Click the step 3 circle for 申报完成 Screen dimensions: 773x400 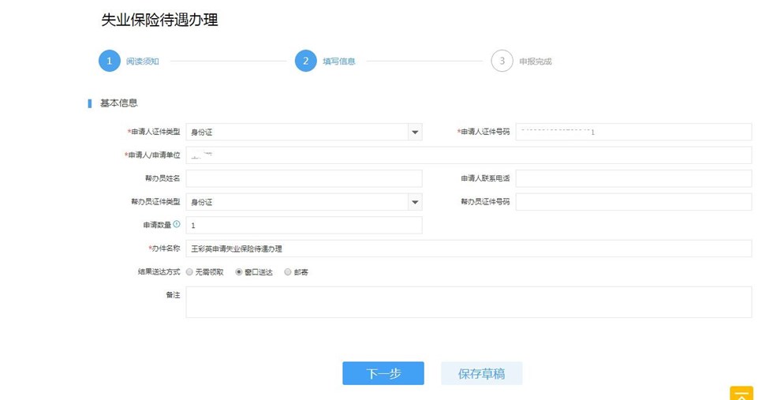502,61
